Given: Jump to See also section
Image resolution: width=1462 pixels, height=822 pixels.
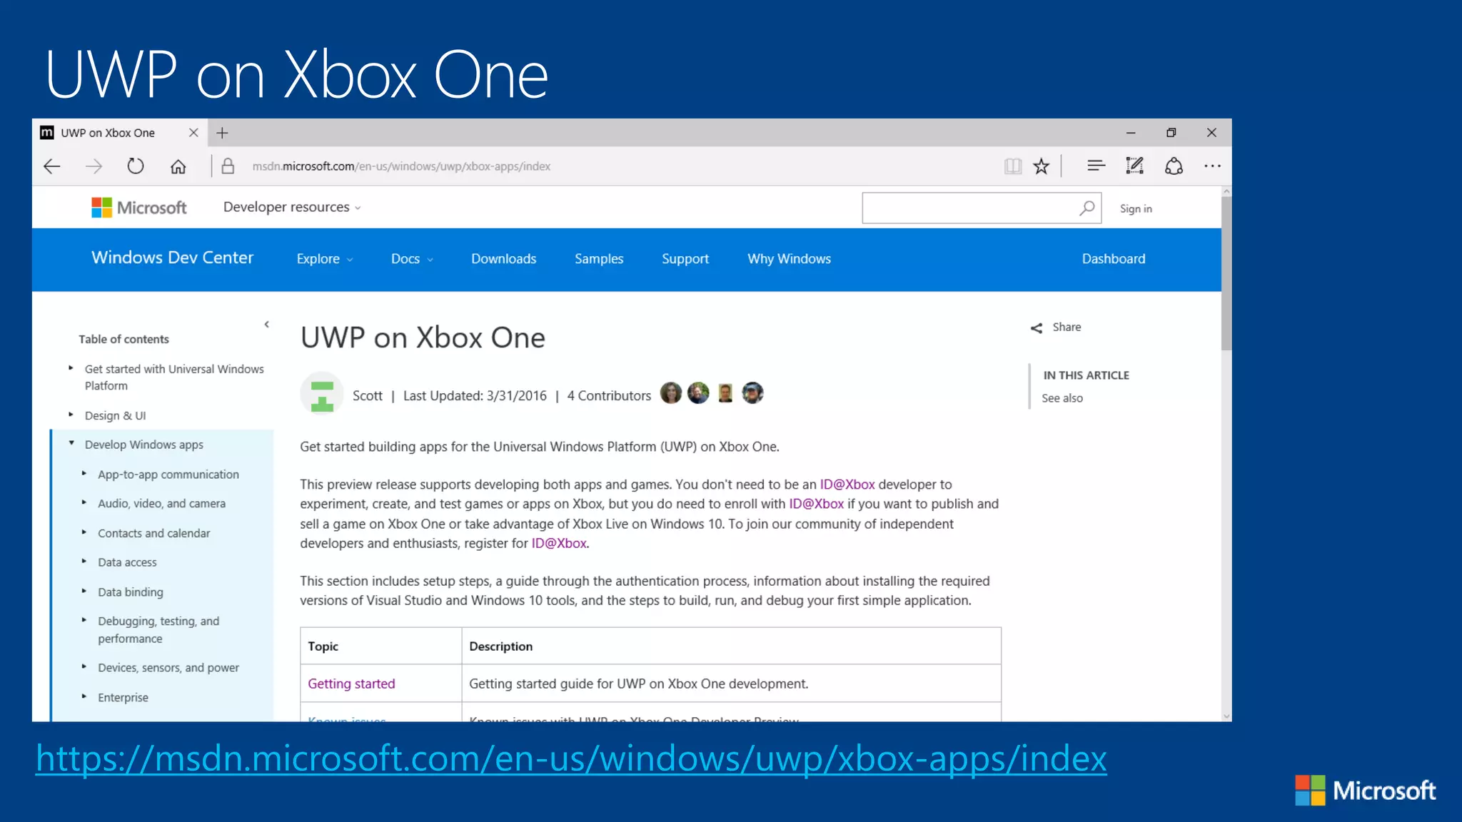Looking at the screenshot, I should 1062,398.
